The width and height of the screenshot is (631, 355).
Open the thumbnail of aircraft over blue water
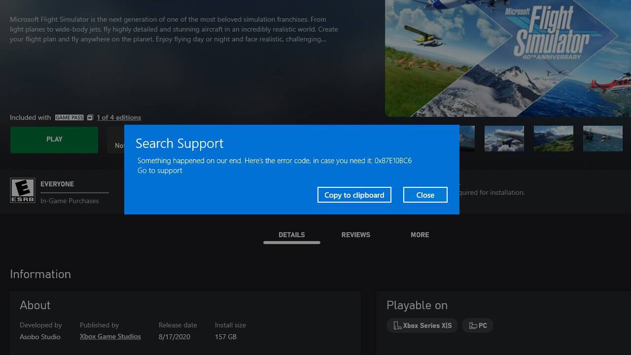coord(603,138)
